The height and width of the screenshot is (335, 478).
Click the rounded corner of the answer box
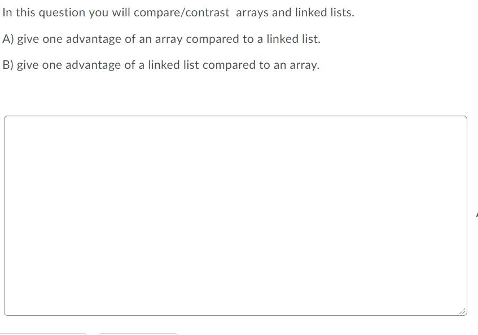(8, 118)
